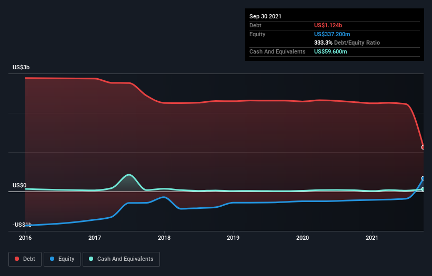Click the Sep 30 2021 tooltip date
This screenshot has width=432, height=276.
(x=265, y=16)
